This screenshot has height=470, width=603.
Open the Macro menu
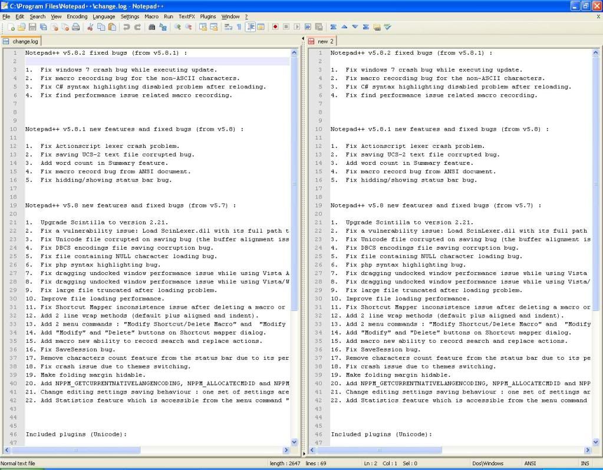coord(151,16)
